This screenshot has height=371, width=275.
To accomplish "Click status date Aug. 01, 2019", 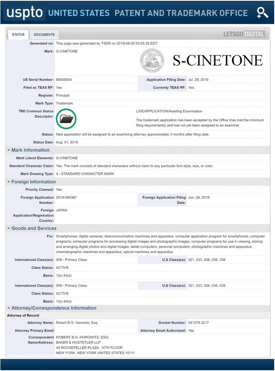I will [67, 142].
